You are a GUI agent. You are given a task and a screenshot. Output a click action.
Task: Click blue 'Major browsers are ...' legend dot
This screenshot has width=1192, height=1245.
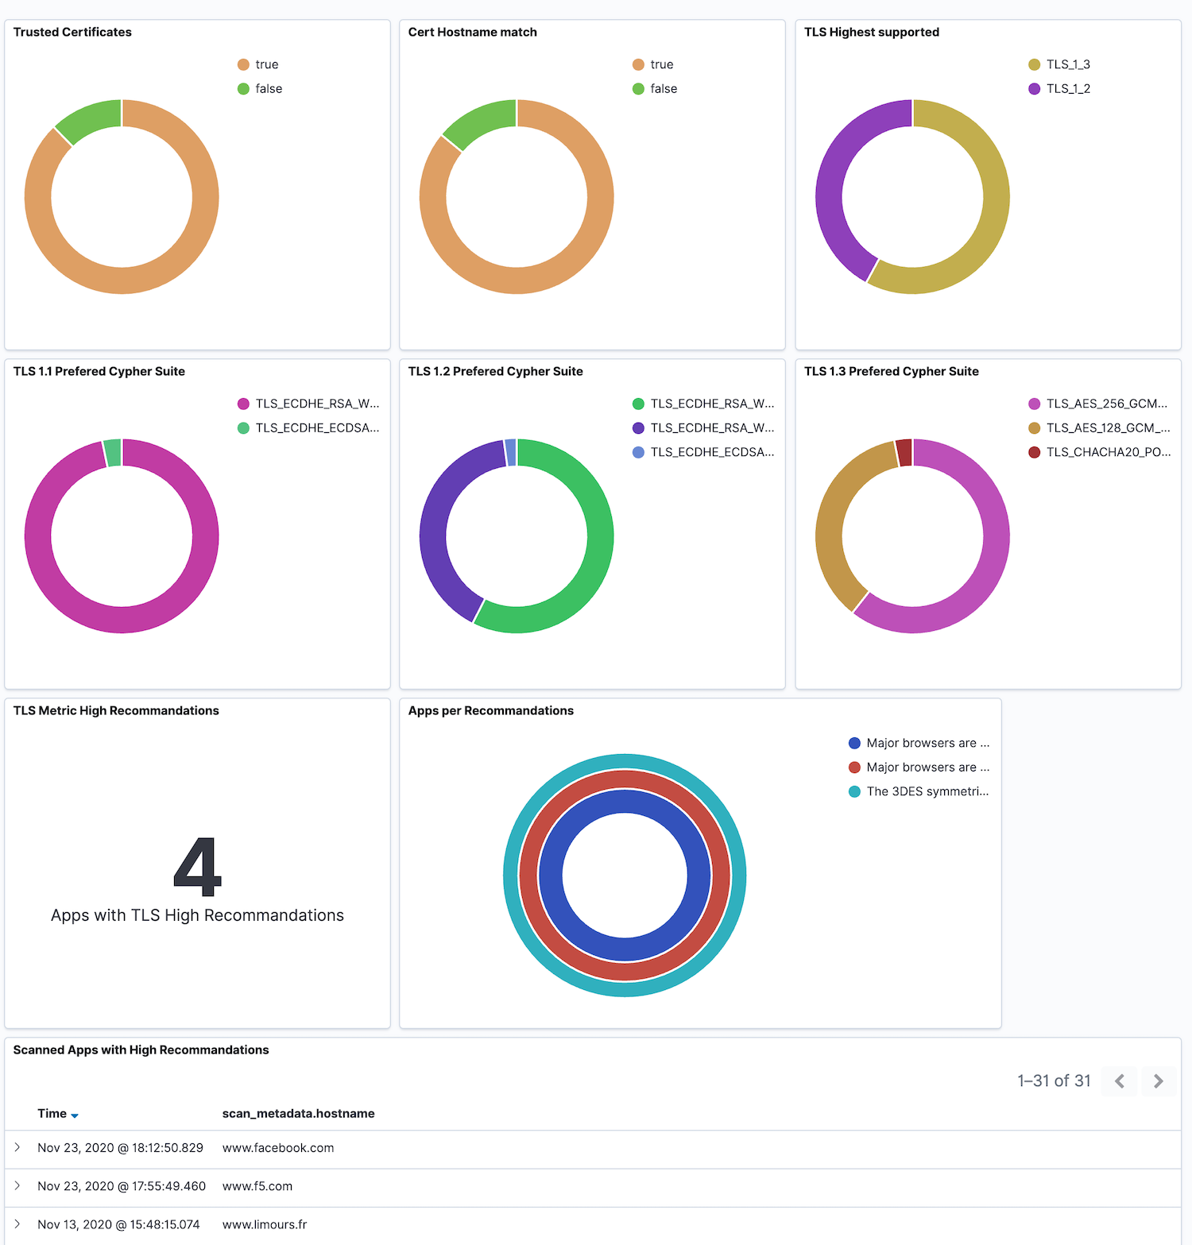pos(854,743)
